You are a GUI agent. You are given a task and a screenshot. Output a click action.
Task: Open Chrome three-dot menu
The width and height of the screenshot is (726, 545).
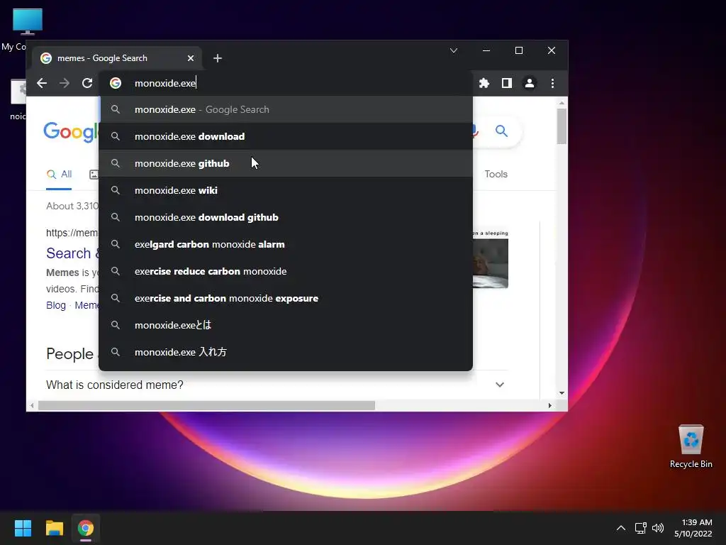pos(552,83)
